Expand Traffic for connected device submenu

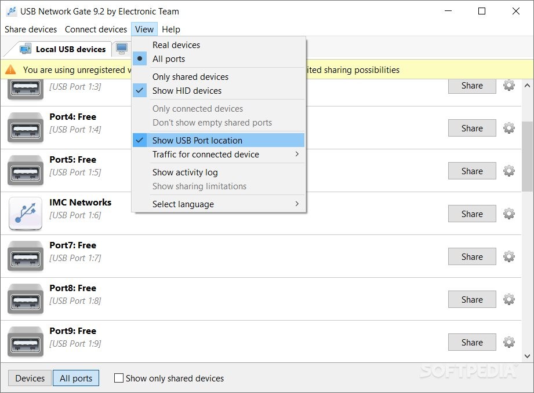pyautogui.click(x=218, y=155)
